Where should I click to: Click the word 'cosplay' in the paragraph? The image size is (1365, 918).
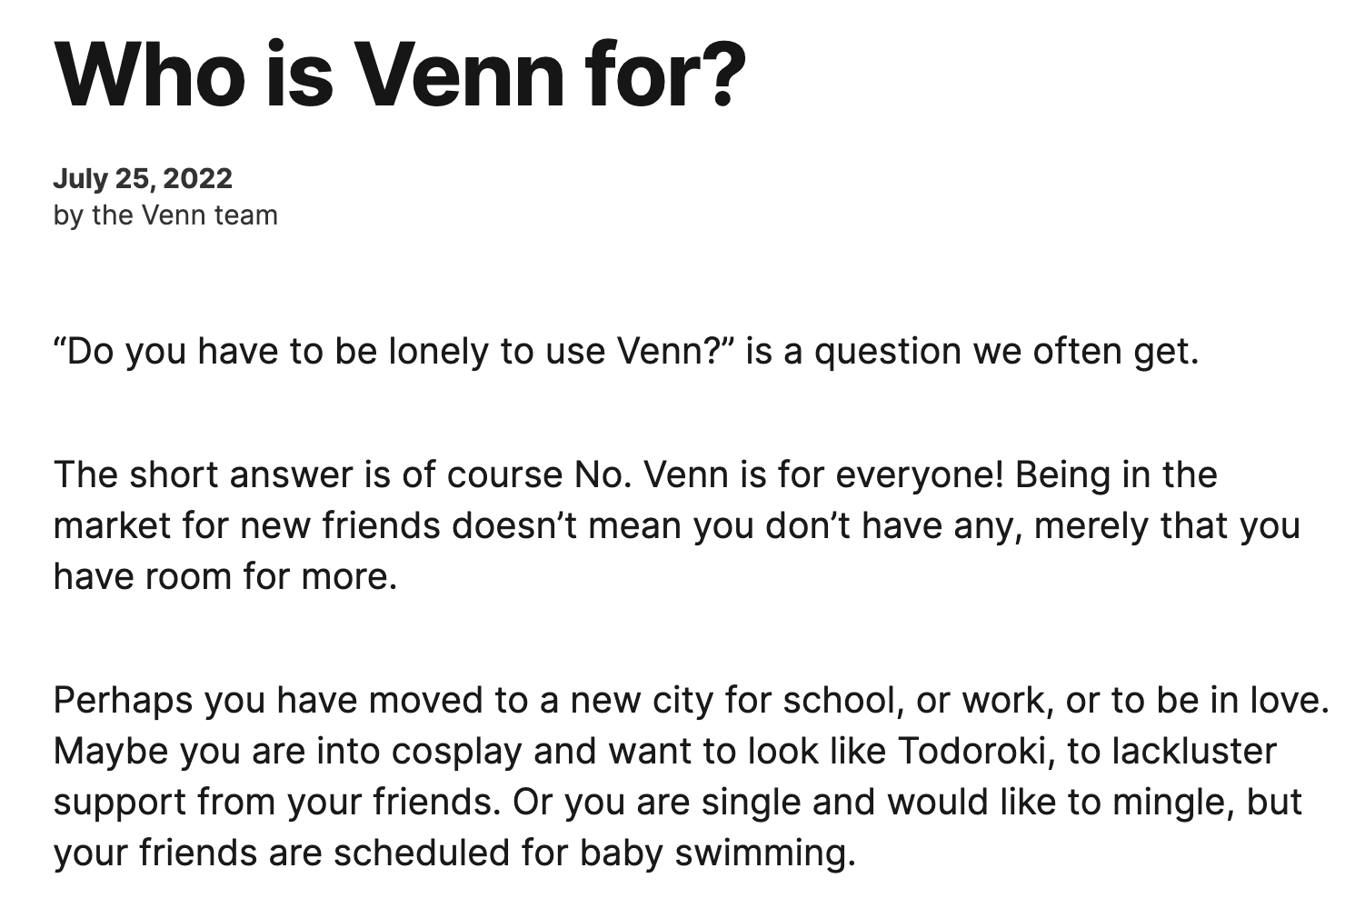pos(456,751)
